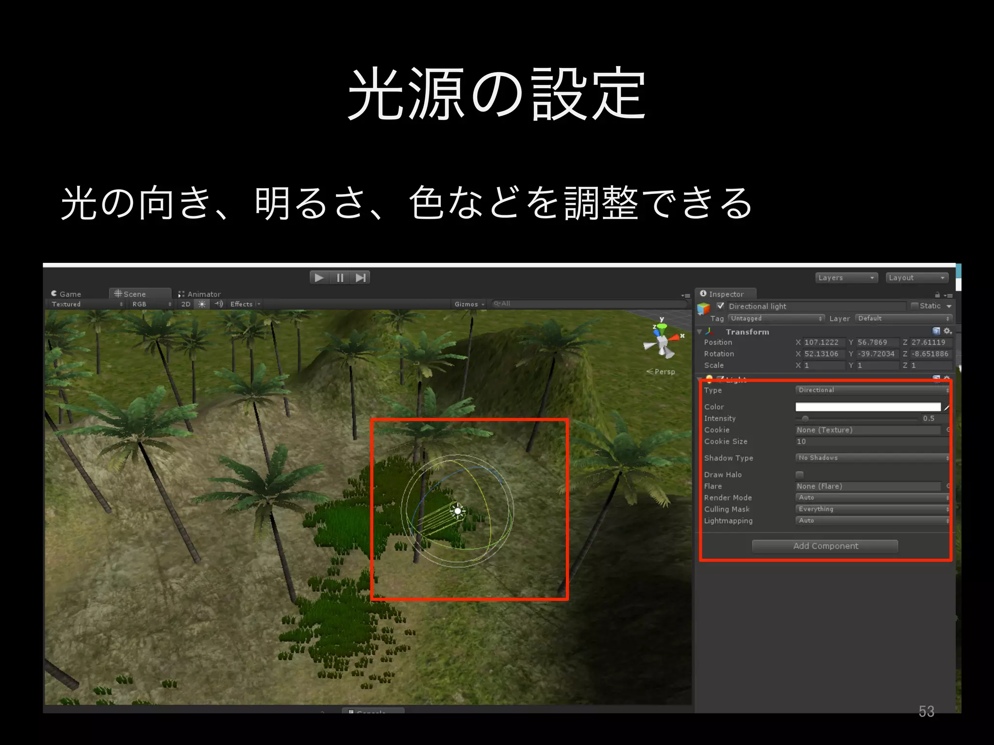Image resolution: width=994 pixels, height=745 pixels.
Task: Enable the Static checkbox
Action: [x=914, y=306]
